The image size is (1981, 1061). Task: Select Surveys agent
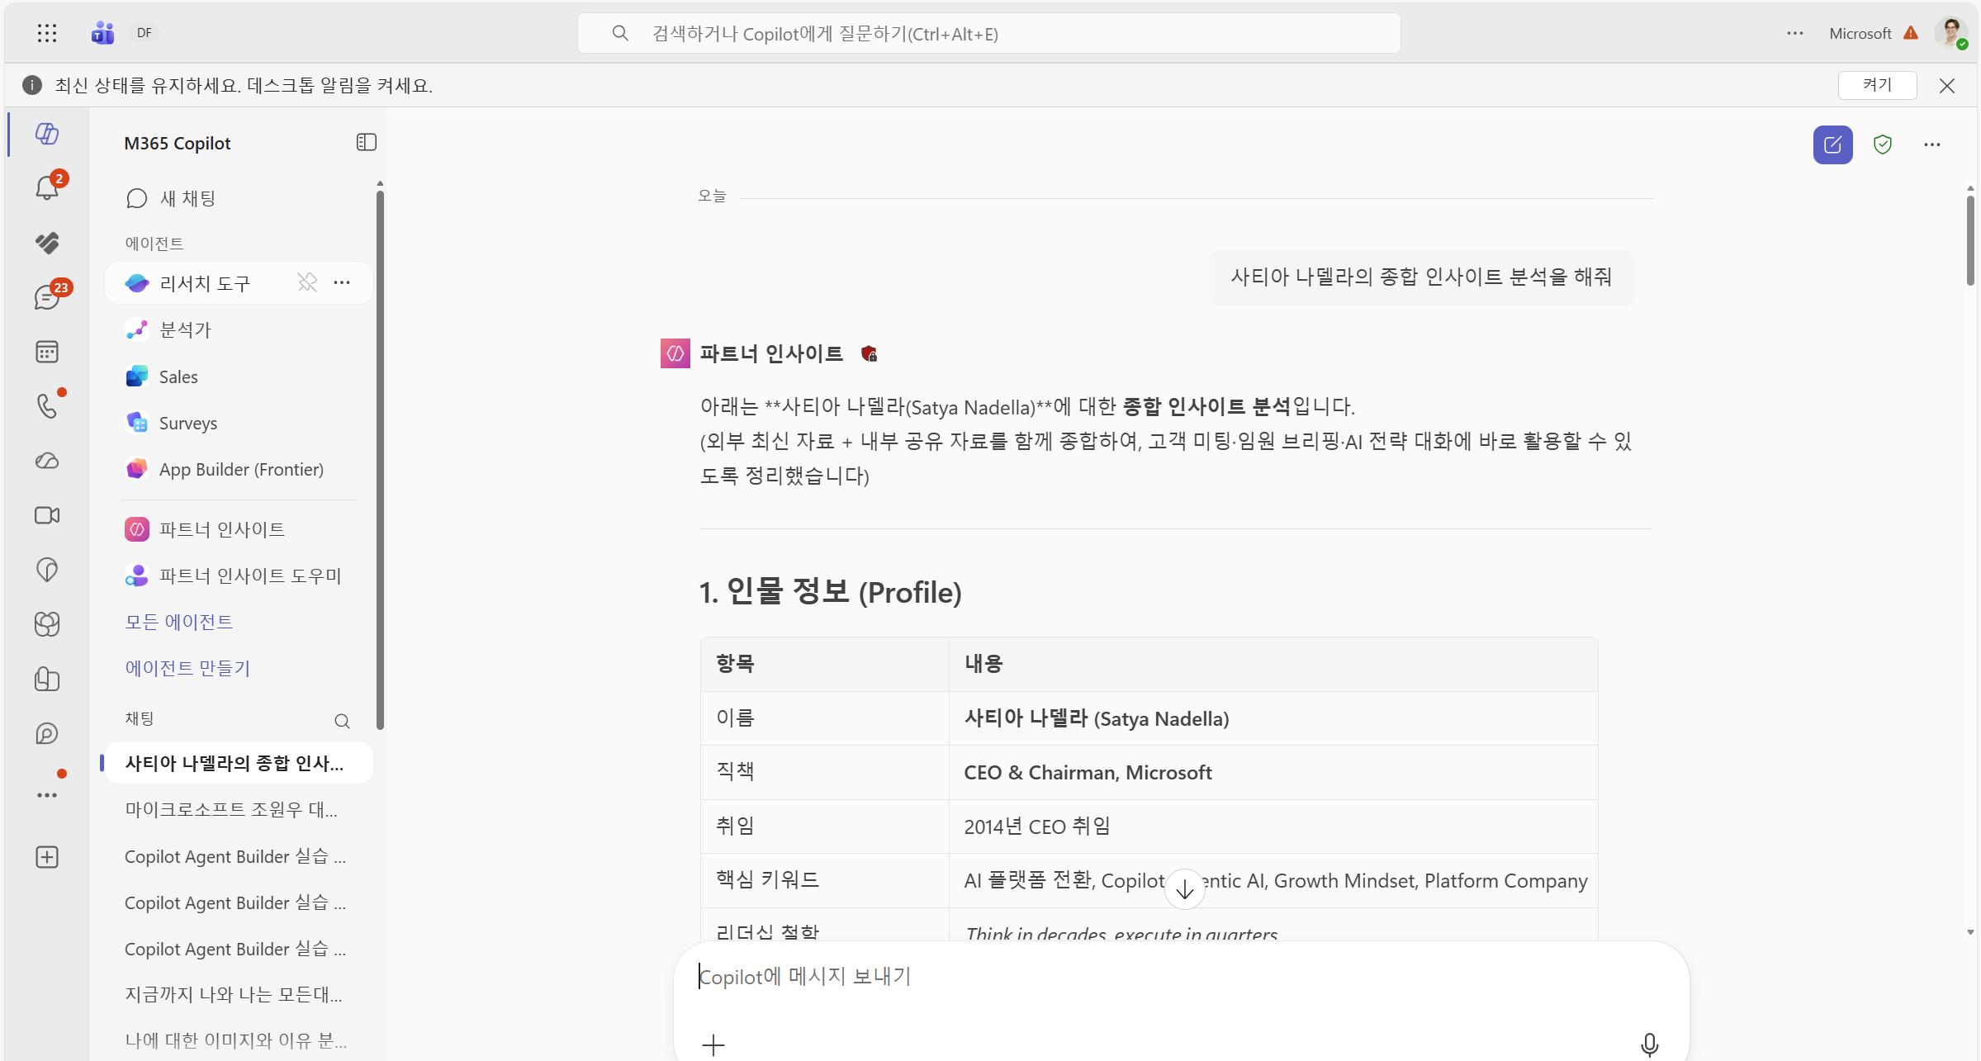(239, 423)
